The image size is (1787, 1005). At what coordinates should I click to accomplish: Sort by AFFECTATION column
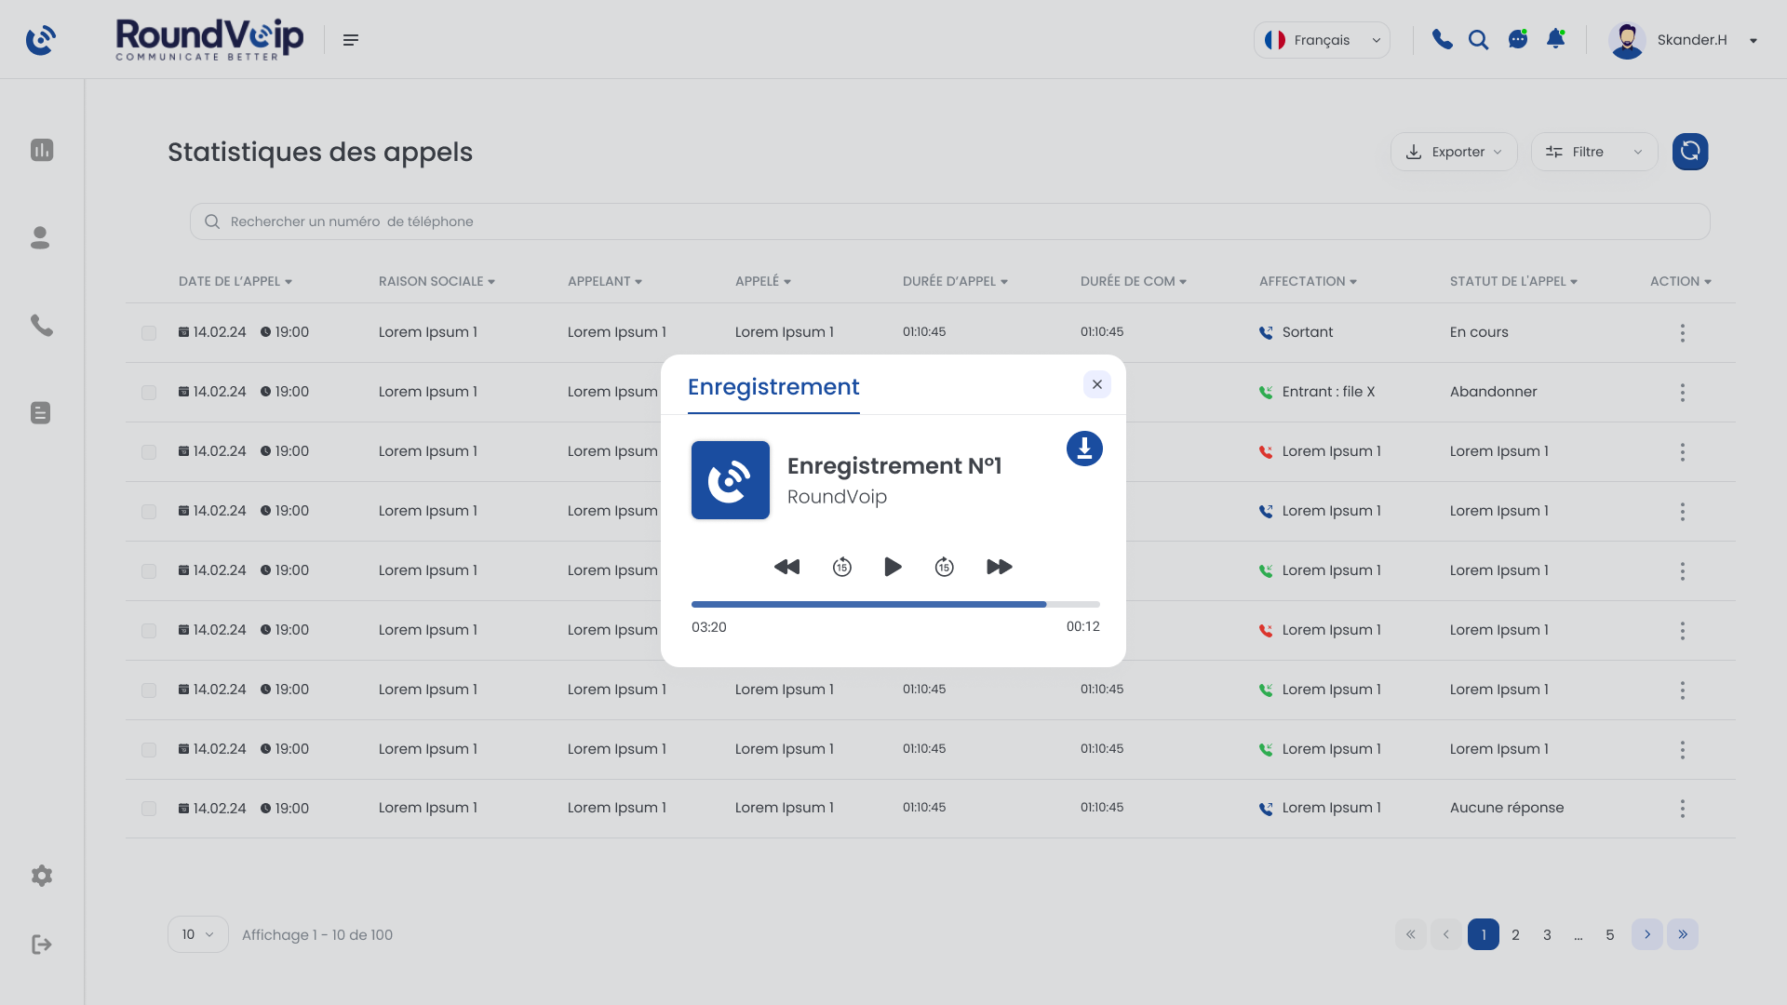coord(1308,281)
